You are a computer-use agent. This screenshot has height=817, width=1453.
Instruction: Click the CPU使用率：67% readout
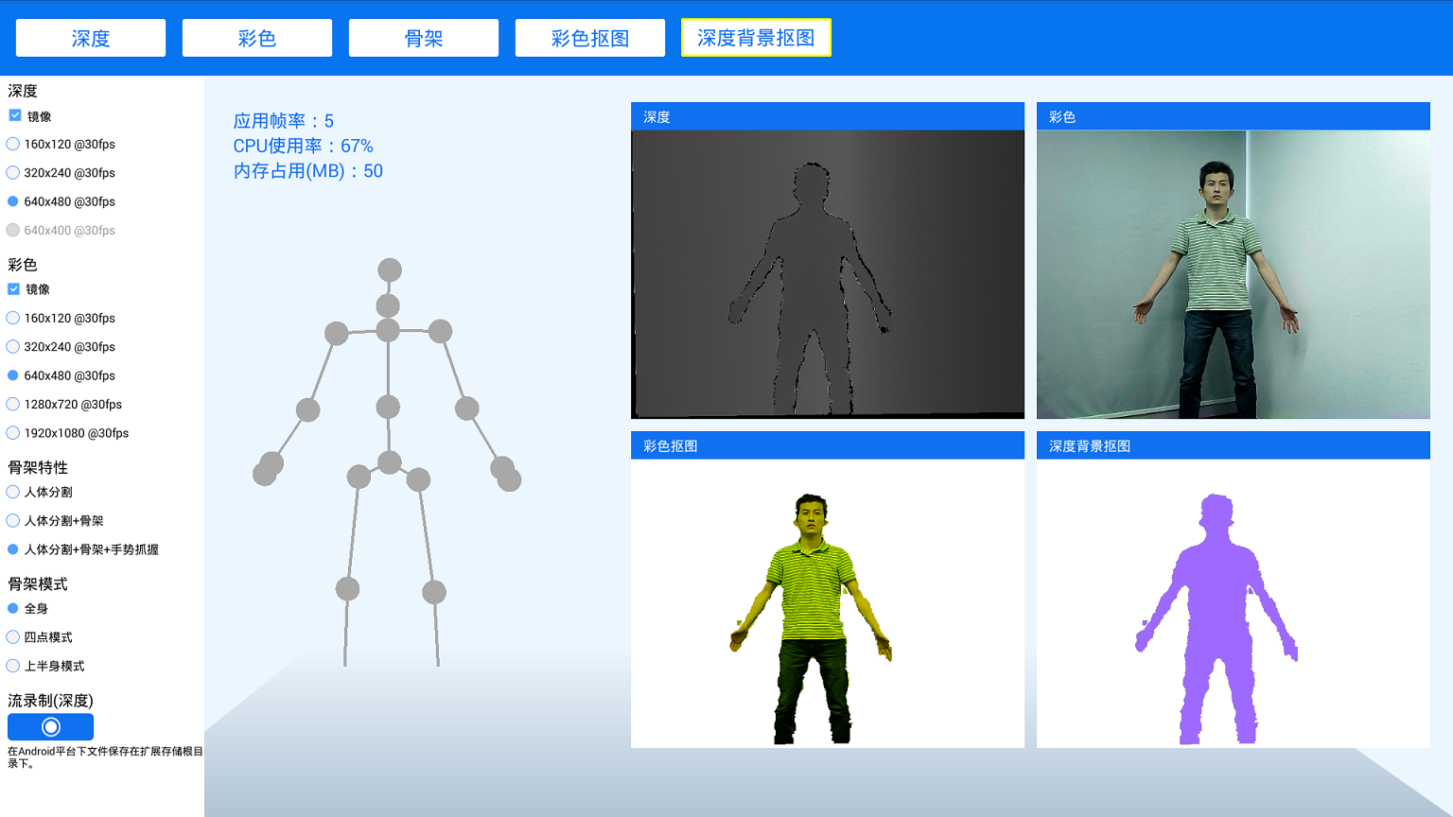[304, 146]
